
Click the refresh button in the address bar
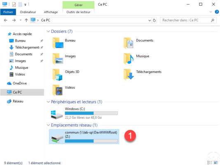[154, 20]
